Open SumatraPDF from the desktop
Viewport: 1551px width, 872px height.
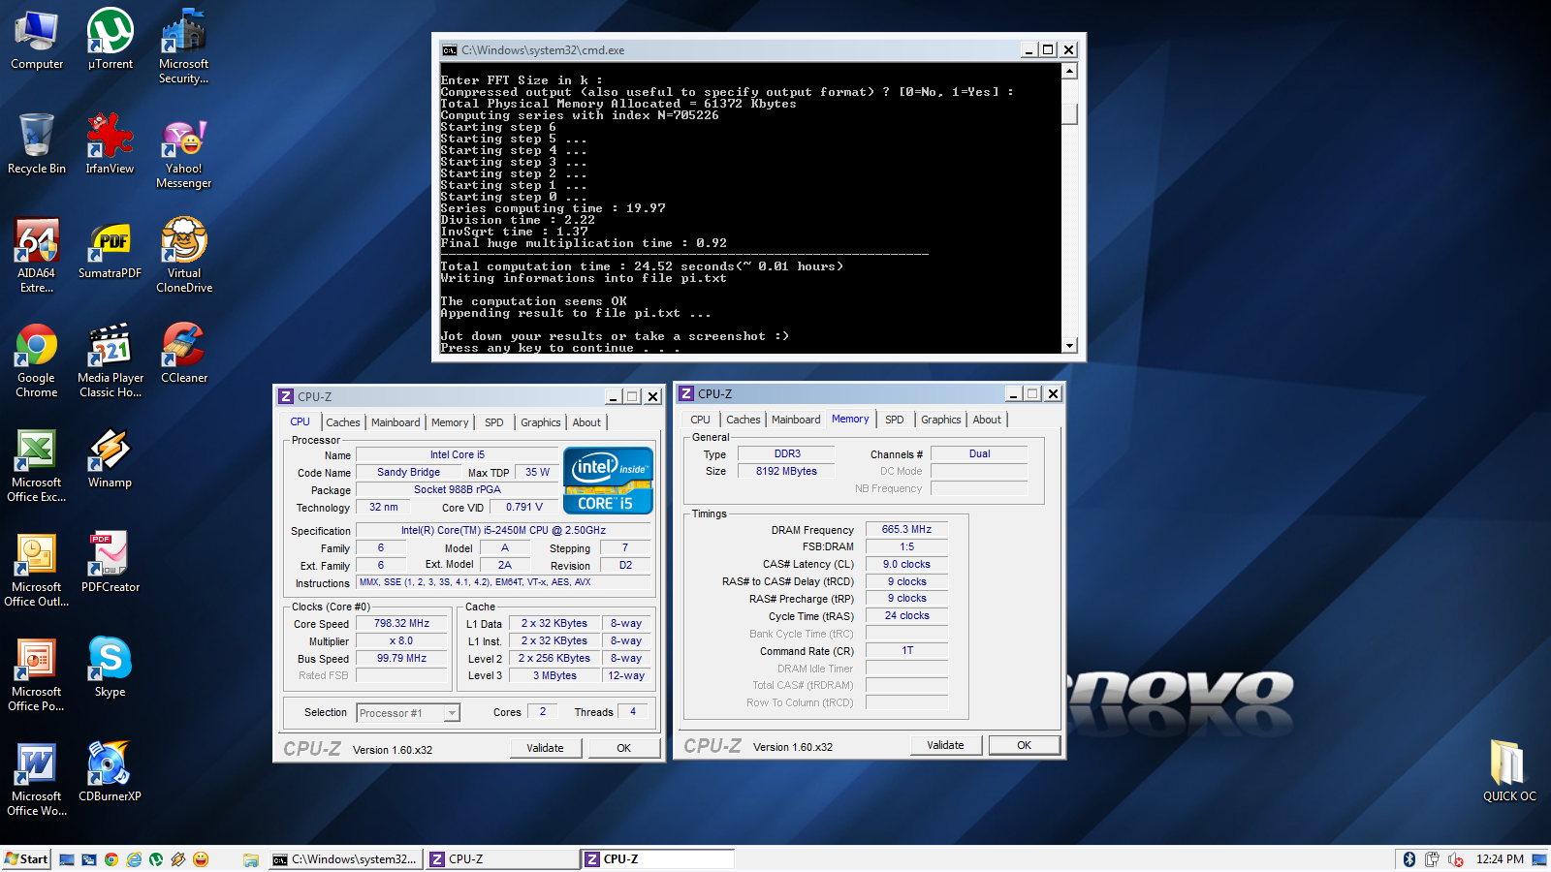(x=111, y=250)
